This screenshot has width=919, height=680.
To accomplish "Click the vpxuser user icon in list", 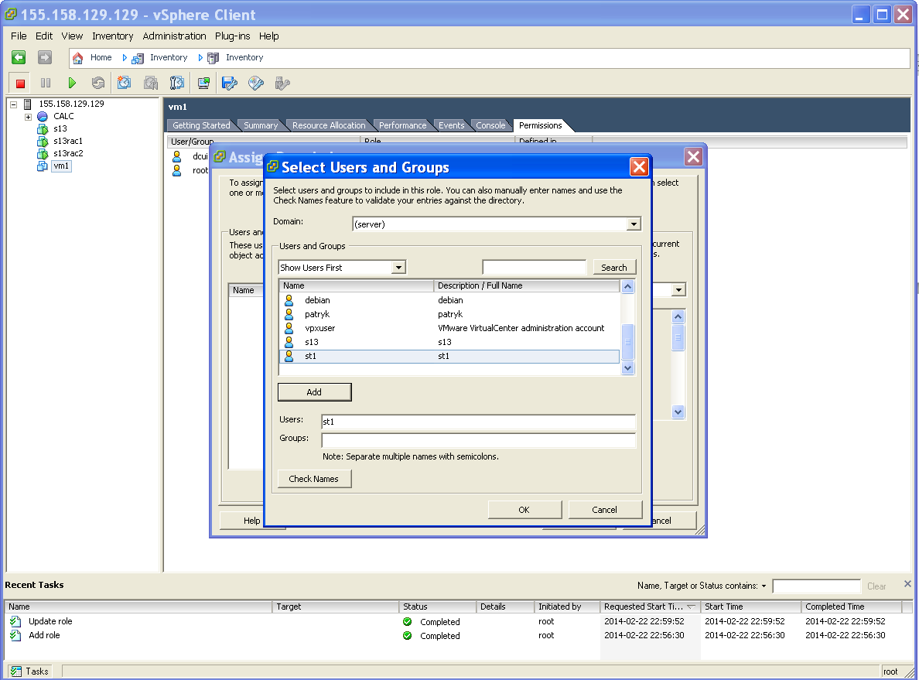I will coord(289,328).
